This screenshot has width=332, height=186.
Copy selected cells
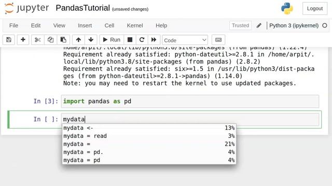pos(50,40)
